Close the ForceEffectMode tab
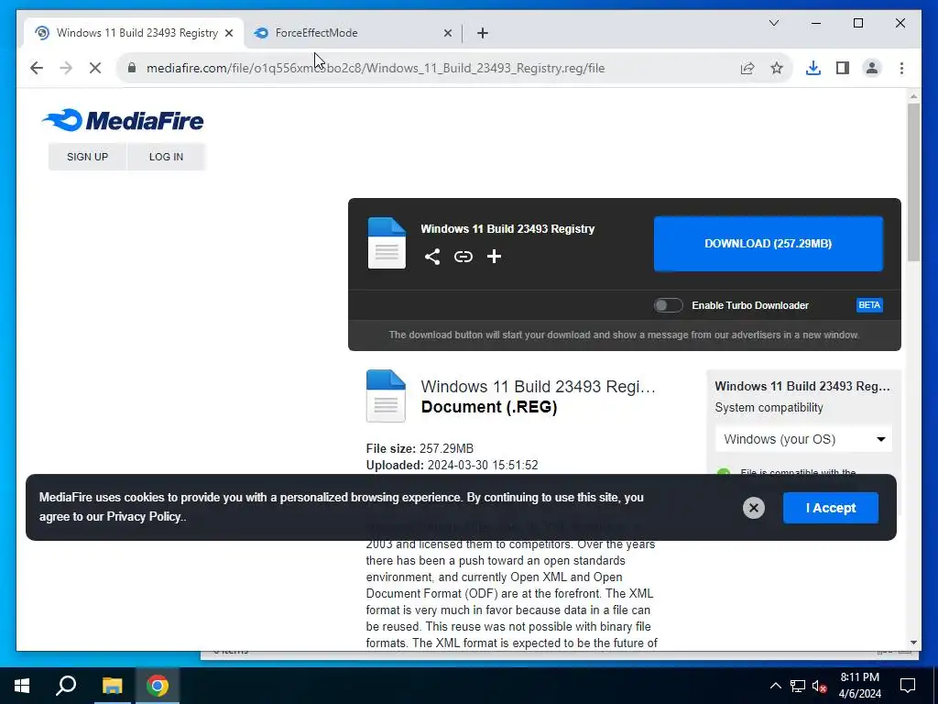 tap(448, 33)
